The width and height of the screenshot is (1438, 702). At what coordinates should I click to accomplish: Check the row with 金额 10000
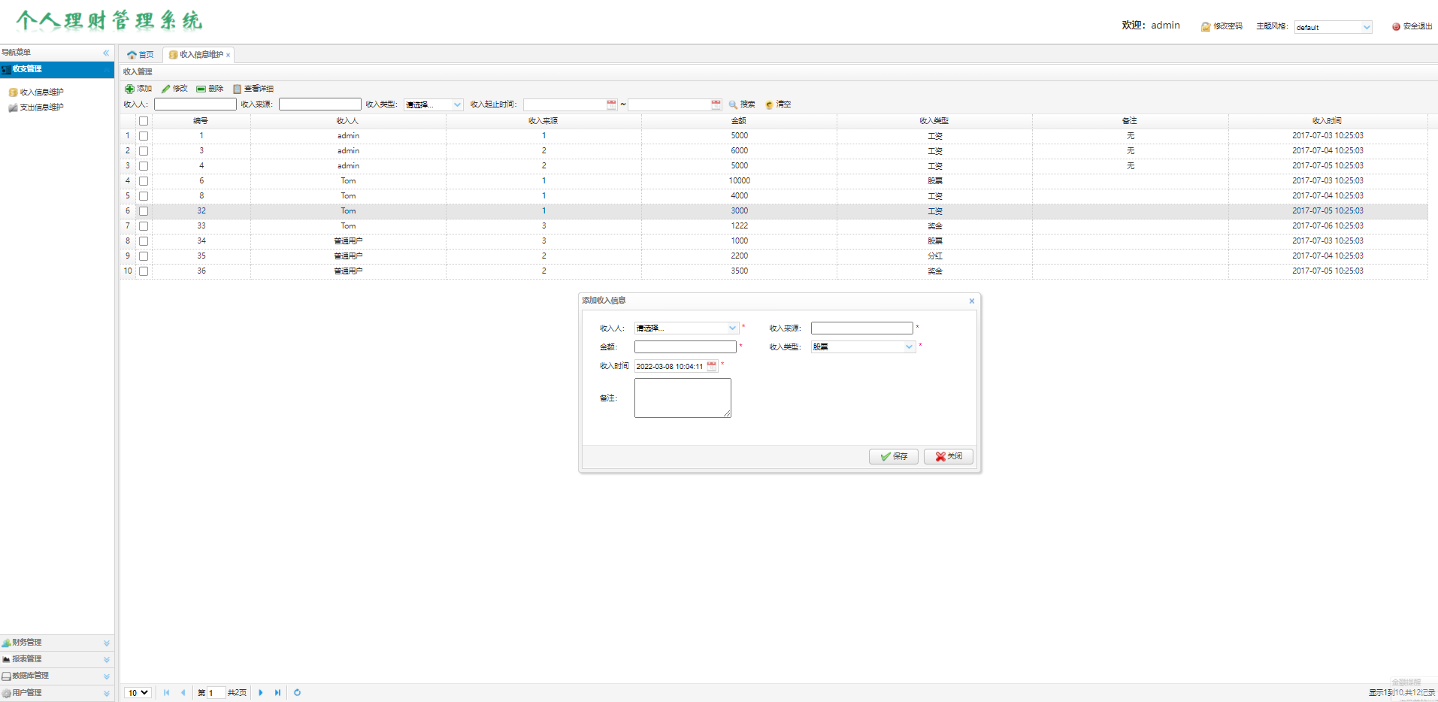[x=144, y=181]
